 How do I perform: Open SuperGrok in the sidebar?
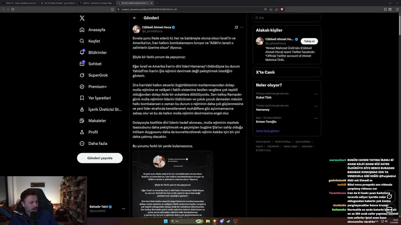[x=94, y=75]
